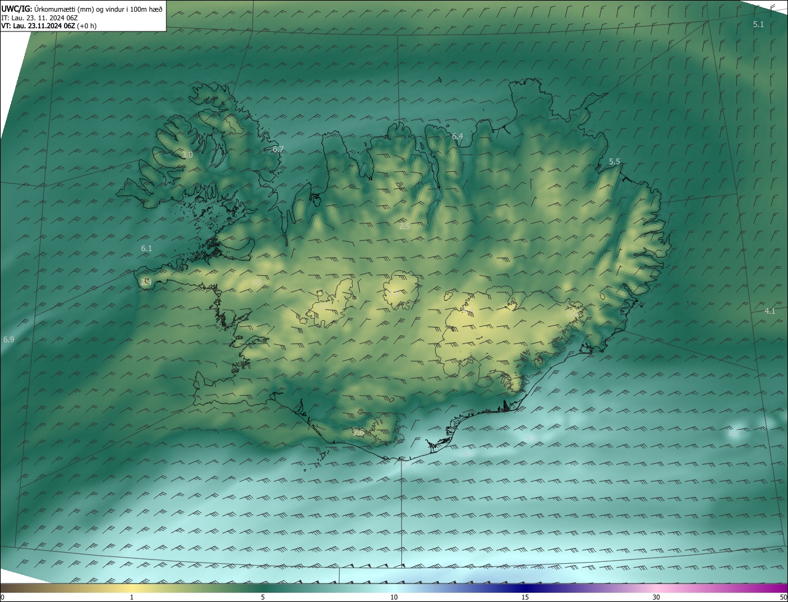Click the 2.6 value near the south coast glacier
The height and width of the screenshot is (602, 788).
click(358, 433)
